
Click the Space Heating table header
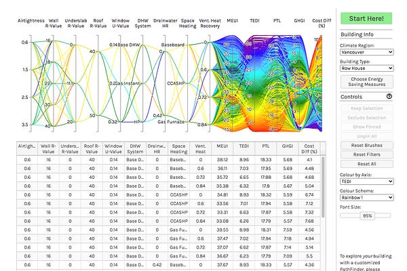[x=178, y=149]
